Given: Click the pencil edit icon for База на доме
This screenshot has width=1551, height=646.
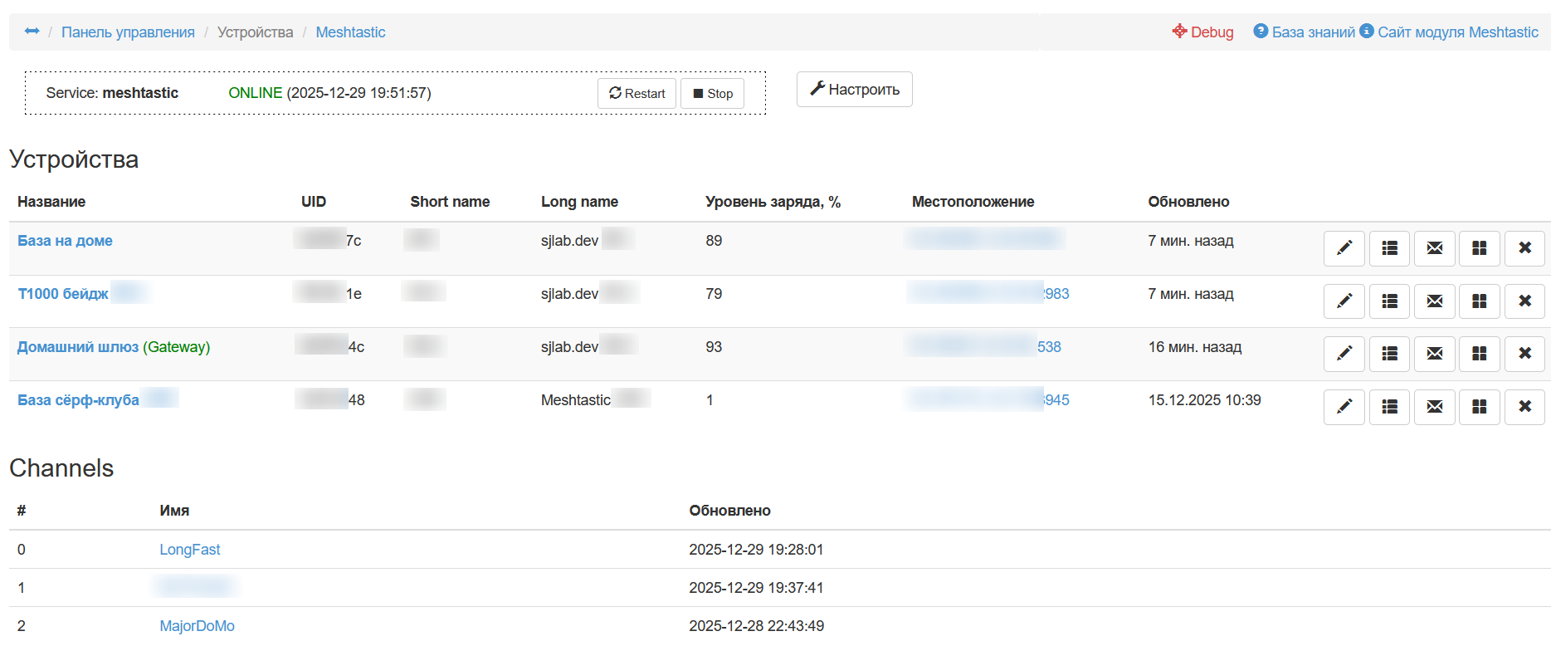Looking at the screenshot, I should (1344, 248).
